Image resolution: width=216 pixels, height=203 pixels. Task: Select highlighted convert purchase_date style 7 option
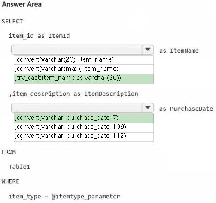point(83,118)
